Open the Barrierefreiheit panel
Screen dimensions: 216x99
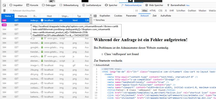[x=178, y=5]
